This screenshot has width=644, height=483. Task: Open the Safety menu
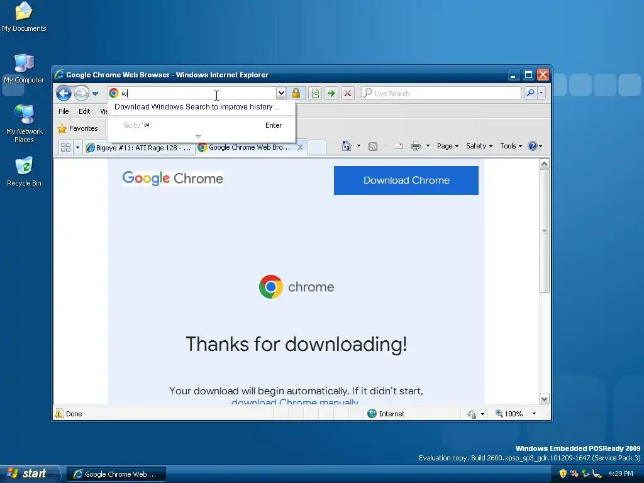(x=479, y=146)
